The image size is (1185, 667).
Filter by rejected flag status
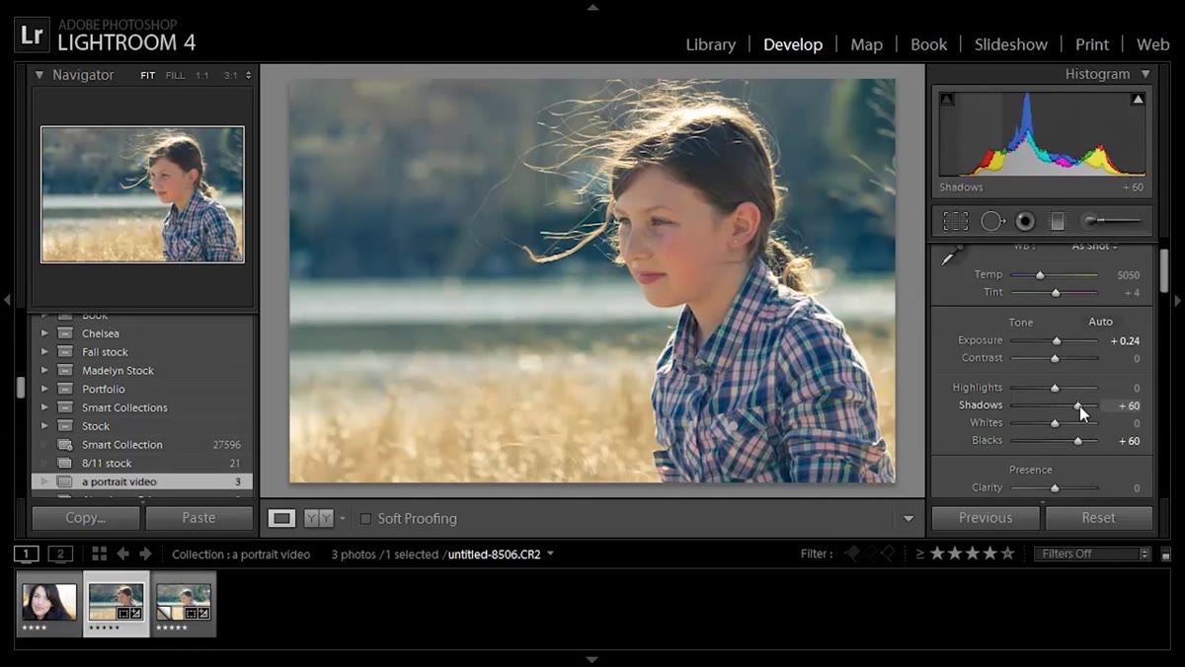[888, 554]
